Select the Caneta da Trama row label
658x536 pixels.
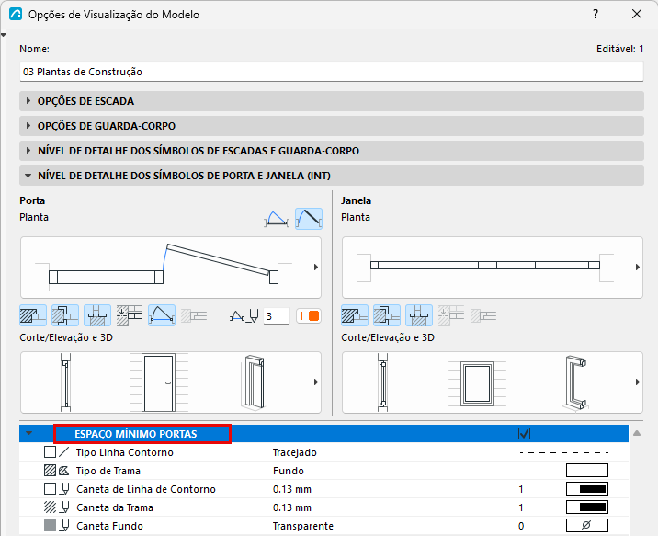tap(115, 507)
